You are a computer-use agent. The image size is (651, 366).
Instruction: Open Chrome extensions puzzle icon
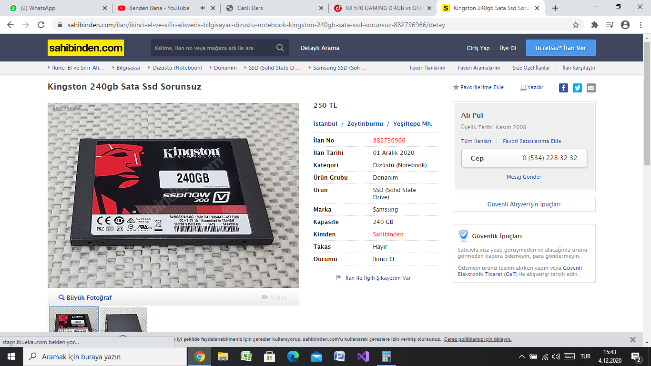tap(595, 25)
